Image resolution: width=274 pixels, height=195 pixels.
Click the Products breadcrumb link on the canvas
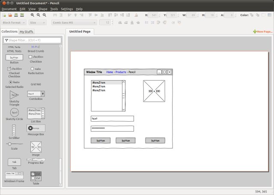(121, 72)
